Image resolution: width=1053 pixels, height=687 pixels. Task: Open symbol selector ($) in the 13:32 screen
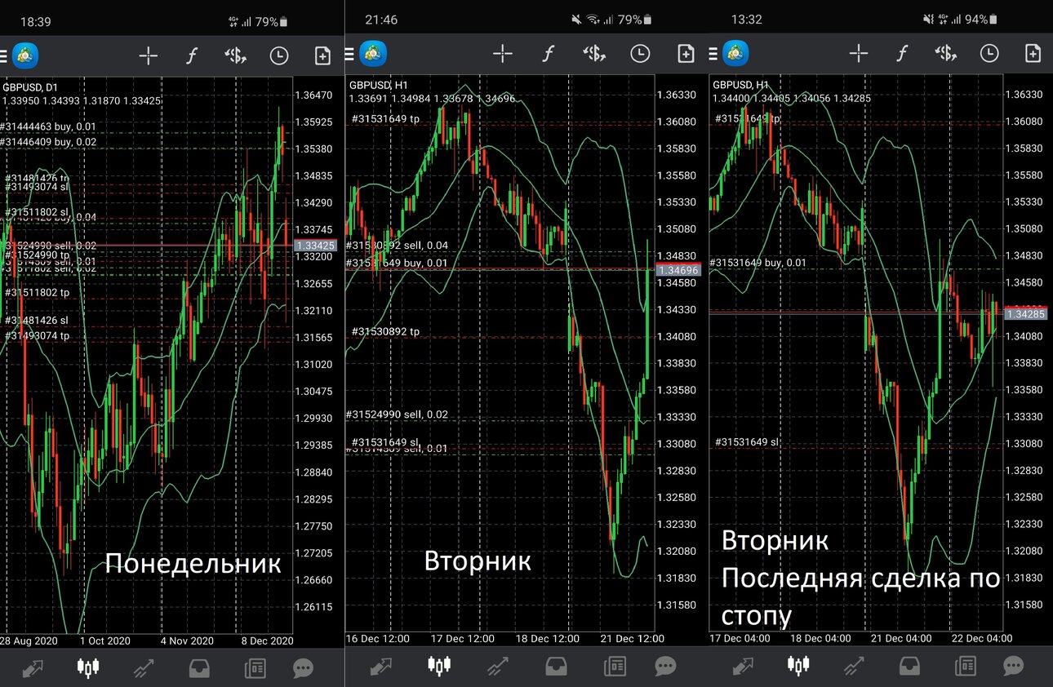click(x=945, y=54)
